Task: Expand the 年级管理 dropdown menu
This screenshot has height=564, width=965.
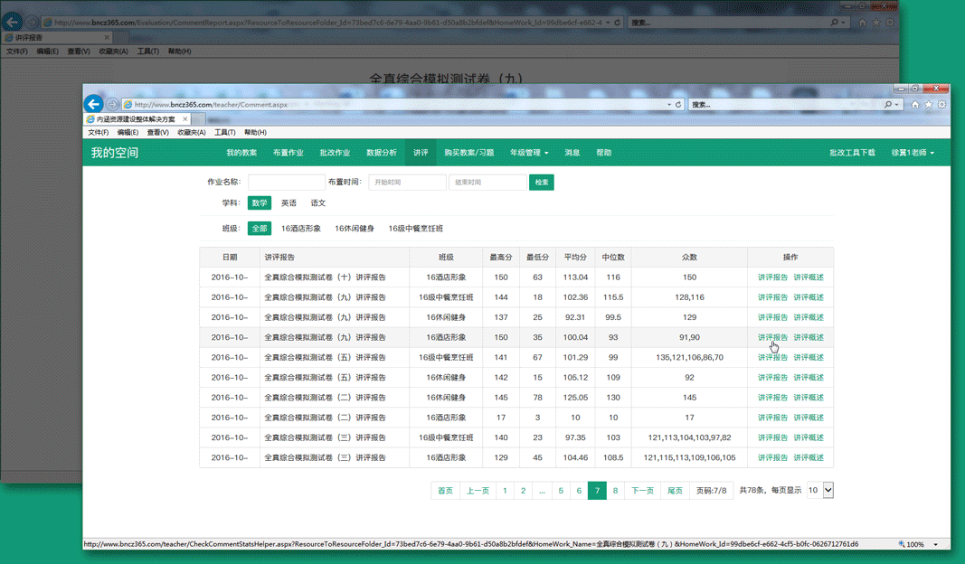Action: pyautogui.click(x=529, y=153)
